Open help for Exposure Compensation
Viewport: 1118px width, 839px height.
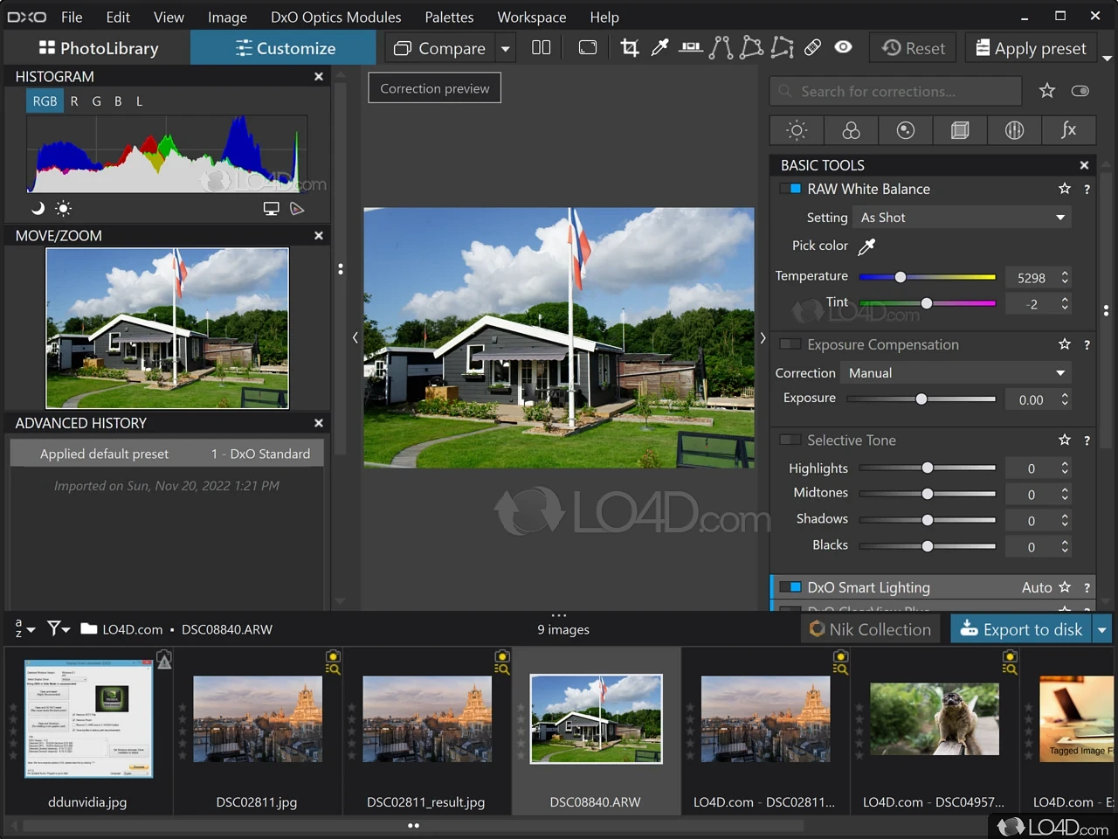[1087, 345]
